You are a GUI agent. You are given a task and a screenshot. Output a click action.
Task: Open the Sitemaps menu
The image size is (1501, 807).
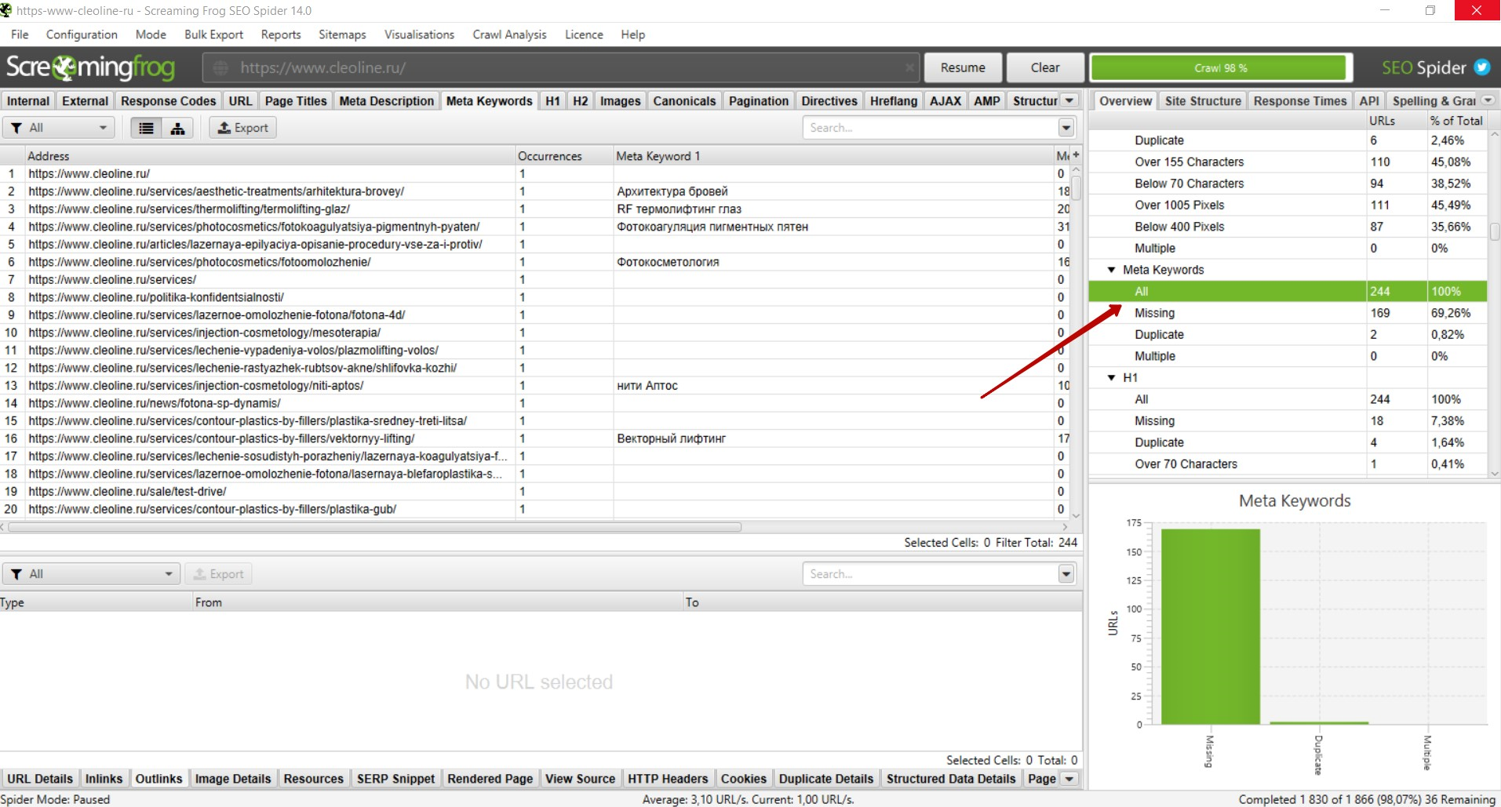pyautogui.click(x=342, y=35)
